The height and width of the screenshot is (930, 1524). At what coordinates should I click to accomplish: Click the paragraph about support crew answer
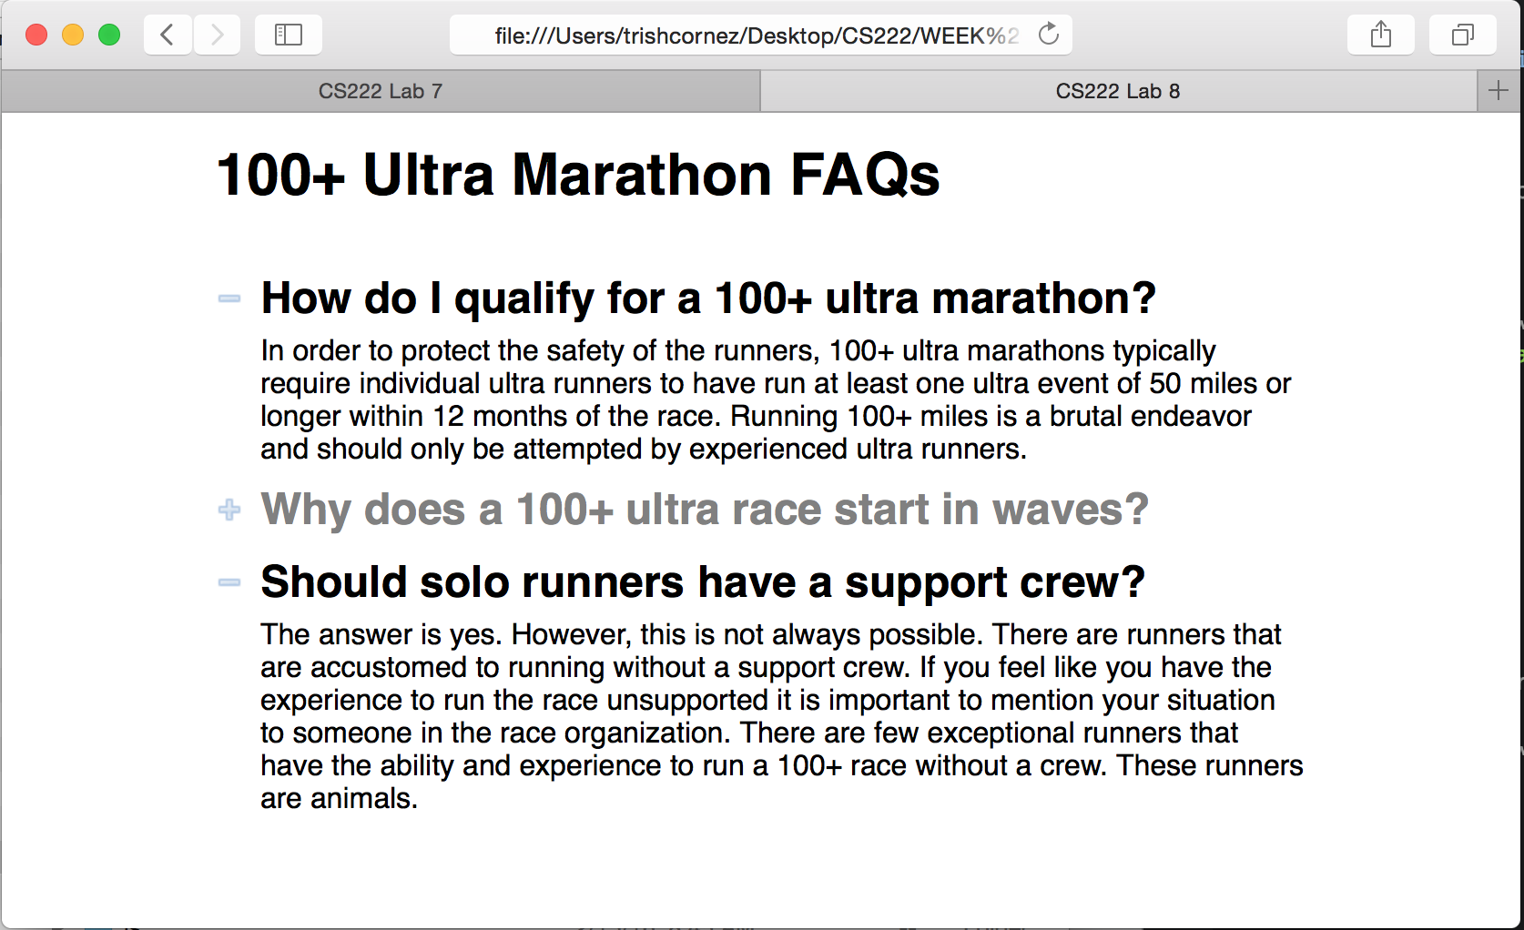(x=779, y=715)
